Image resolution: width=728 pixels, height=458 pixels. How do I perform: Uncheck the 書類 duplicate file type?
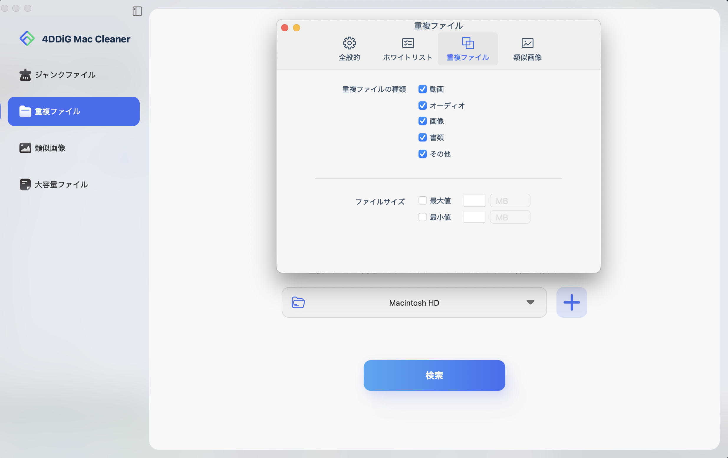coord(422,137)
